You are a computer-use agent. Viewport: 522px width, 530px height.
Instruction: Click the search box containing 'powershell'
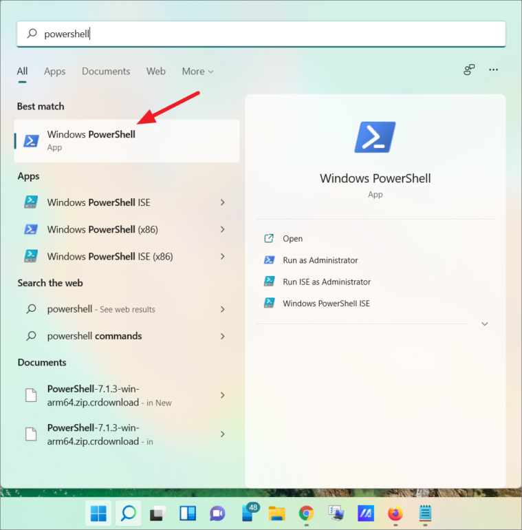point(261,34)
